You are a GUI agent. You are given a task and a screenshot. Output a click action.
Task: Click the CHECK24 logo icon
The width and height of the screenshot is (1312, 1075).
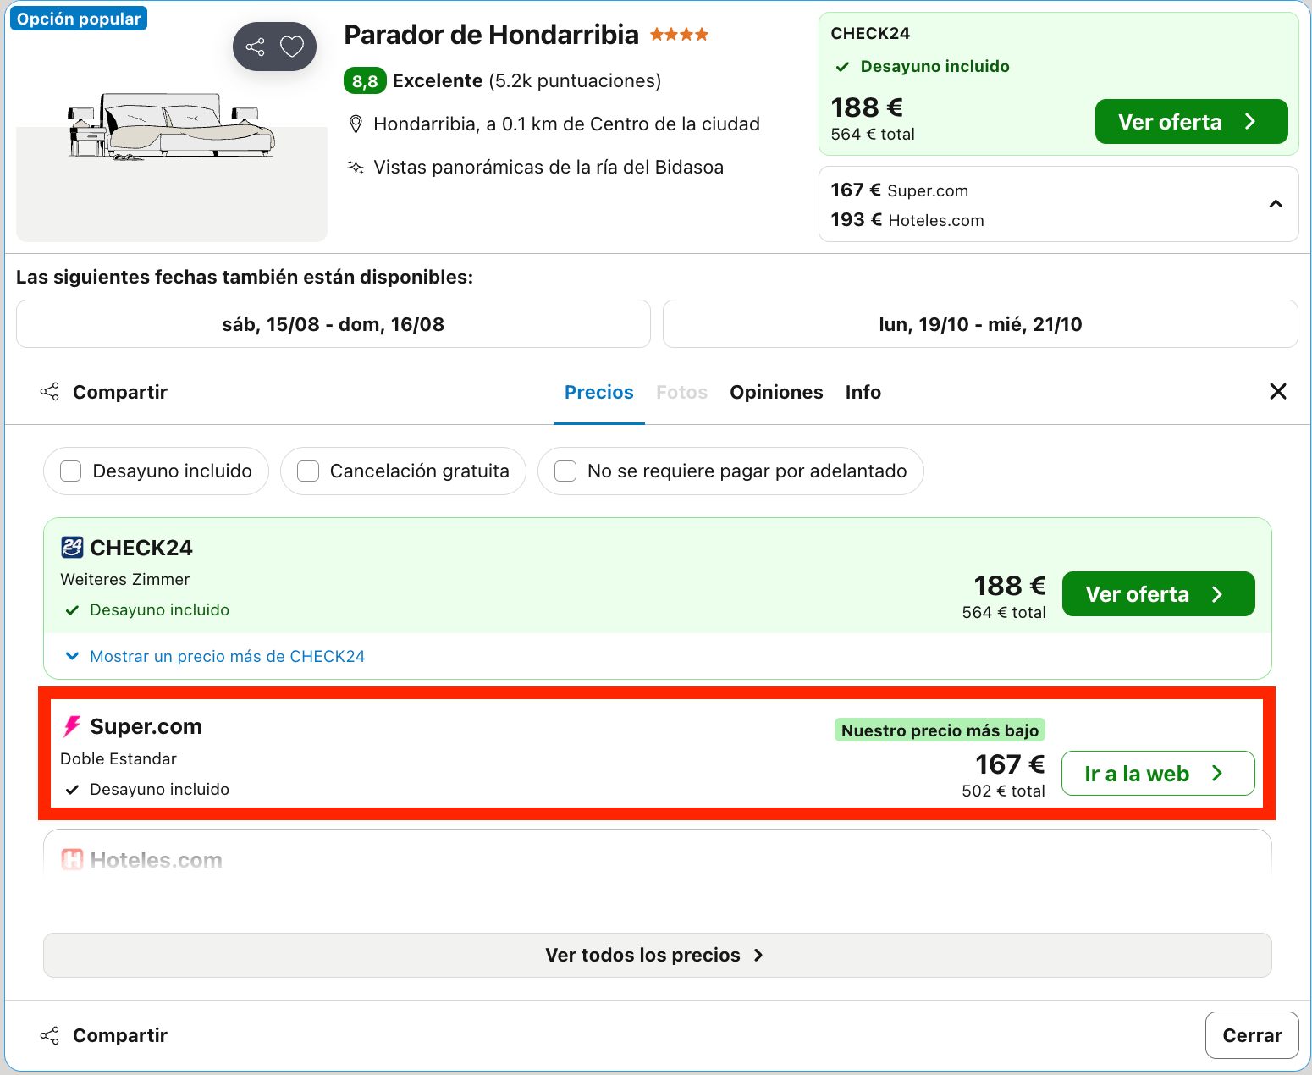click(x=72, y=548)
